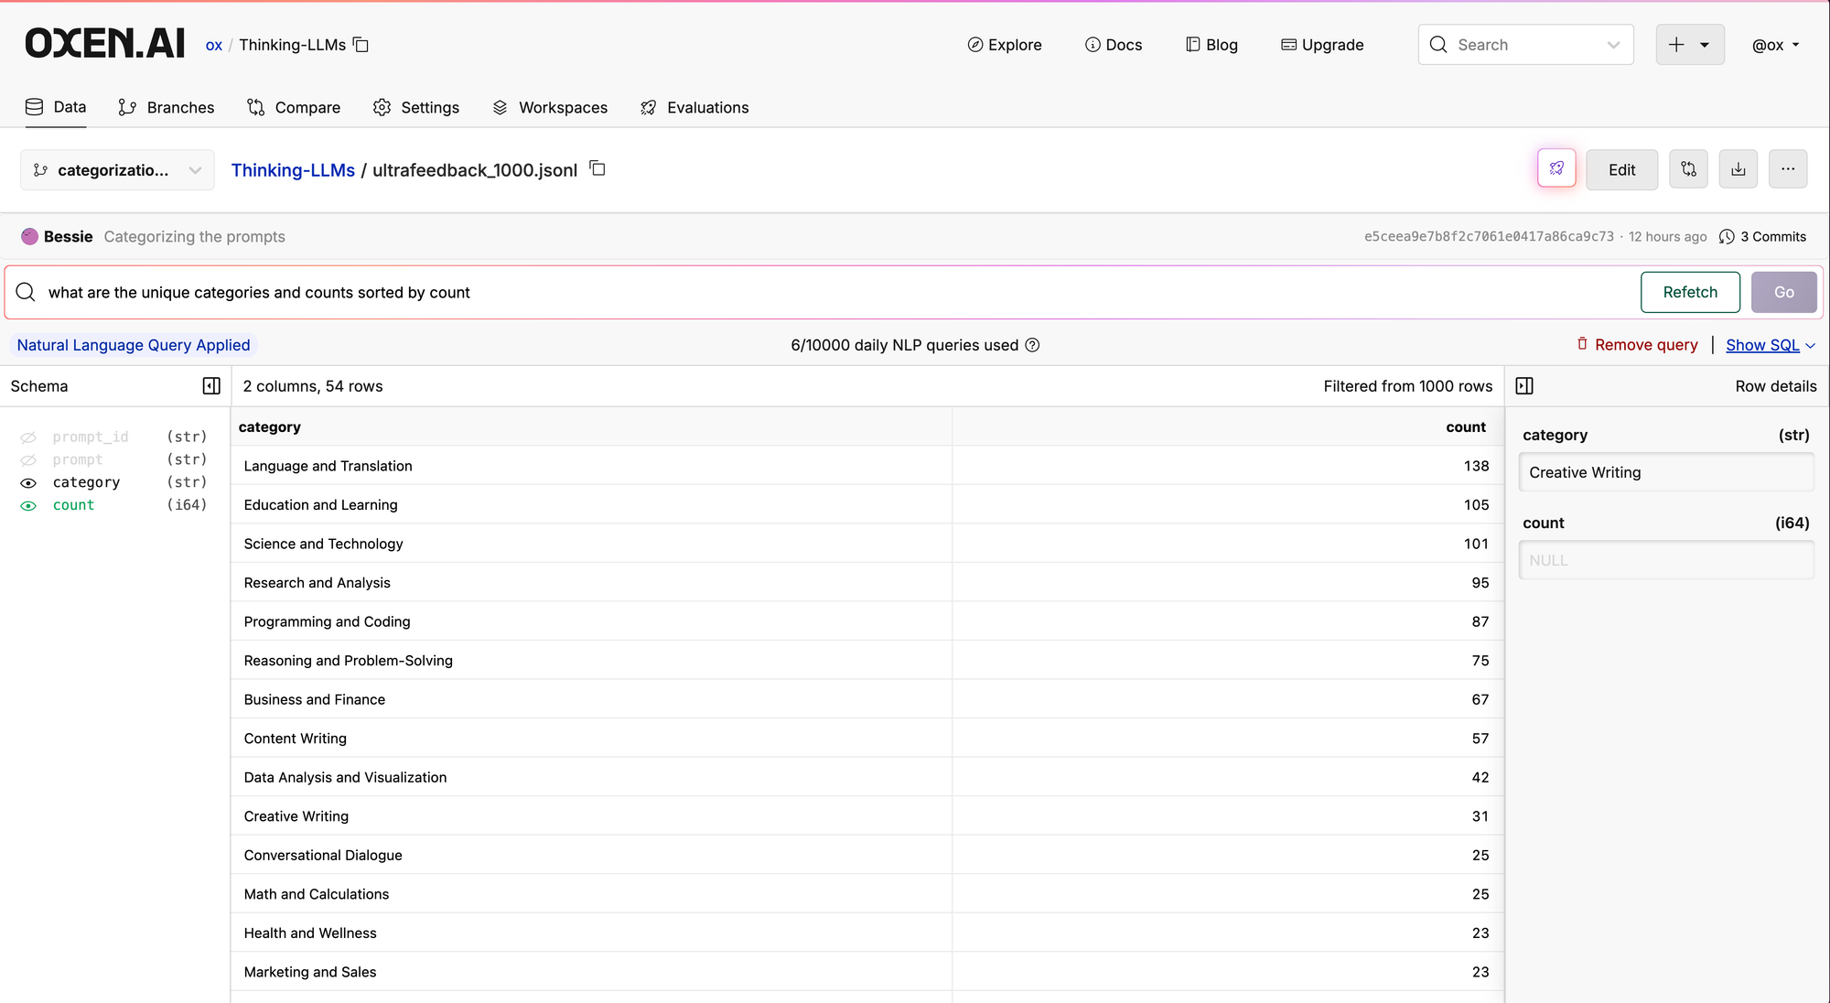Image resolution: width=1830 pixels, height=1003 pixels.
Task: Open the three-dots more options menu
Action: tap(1787, 169)
